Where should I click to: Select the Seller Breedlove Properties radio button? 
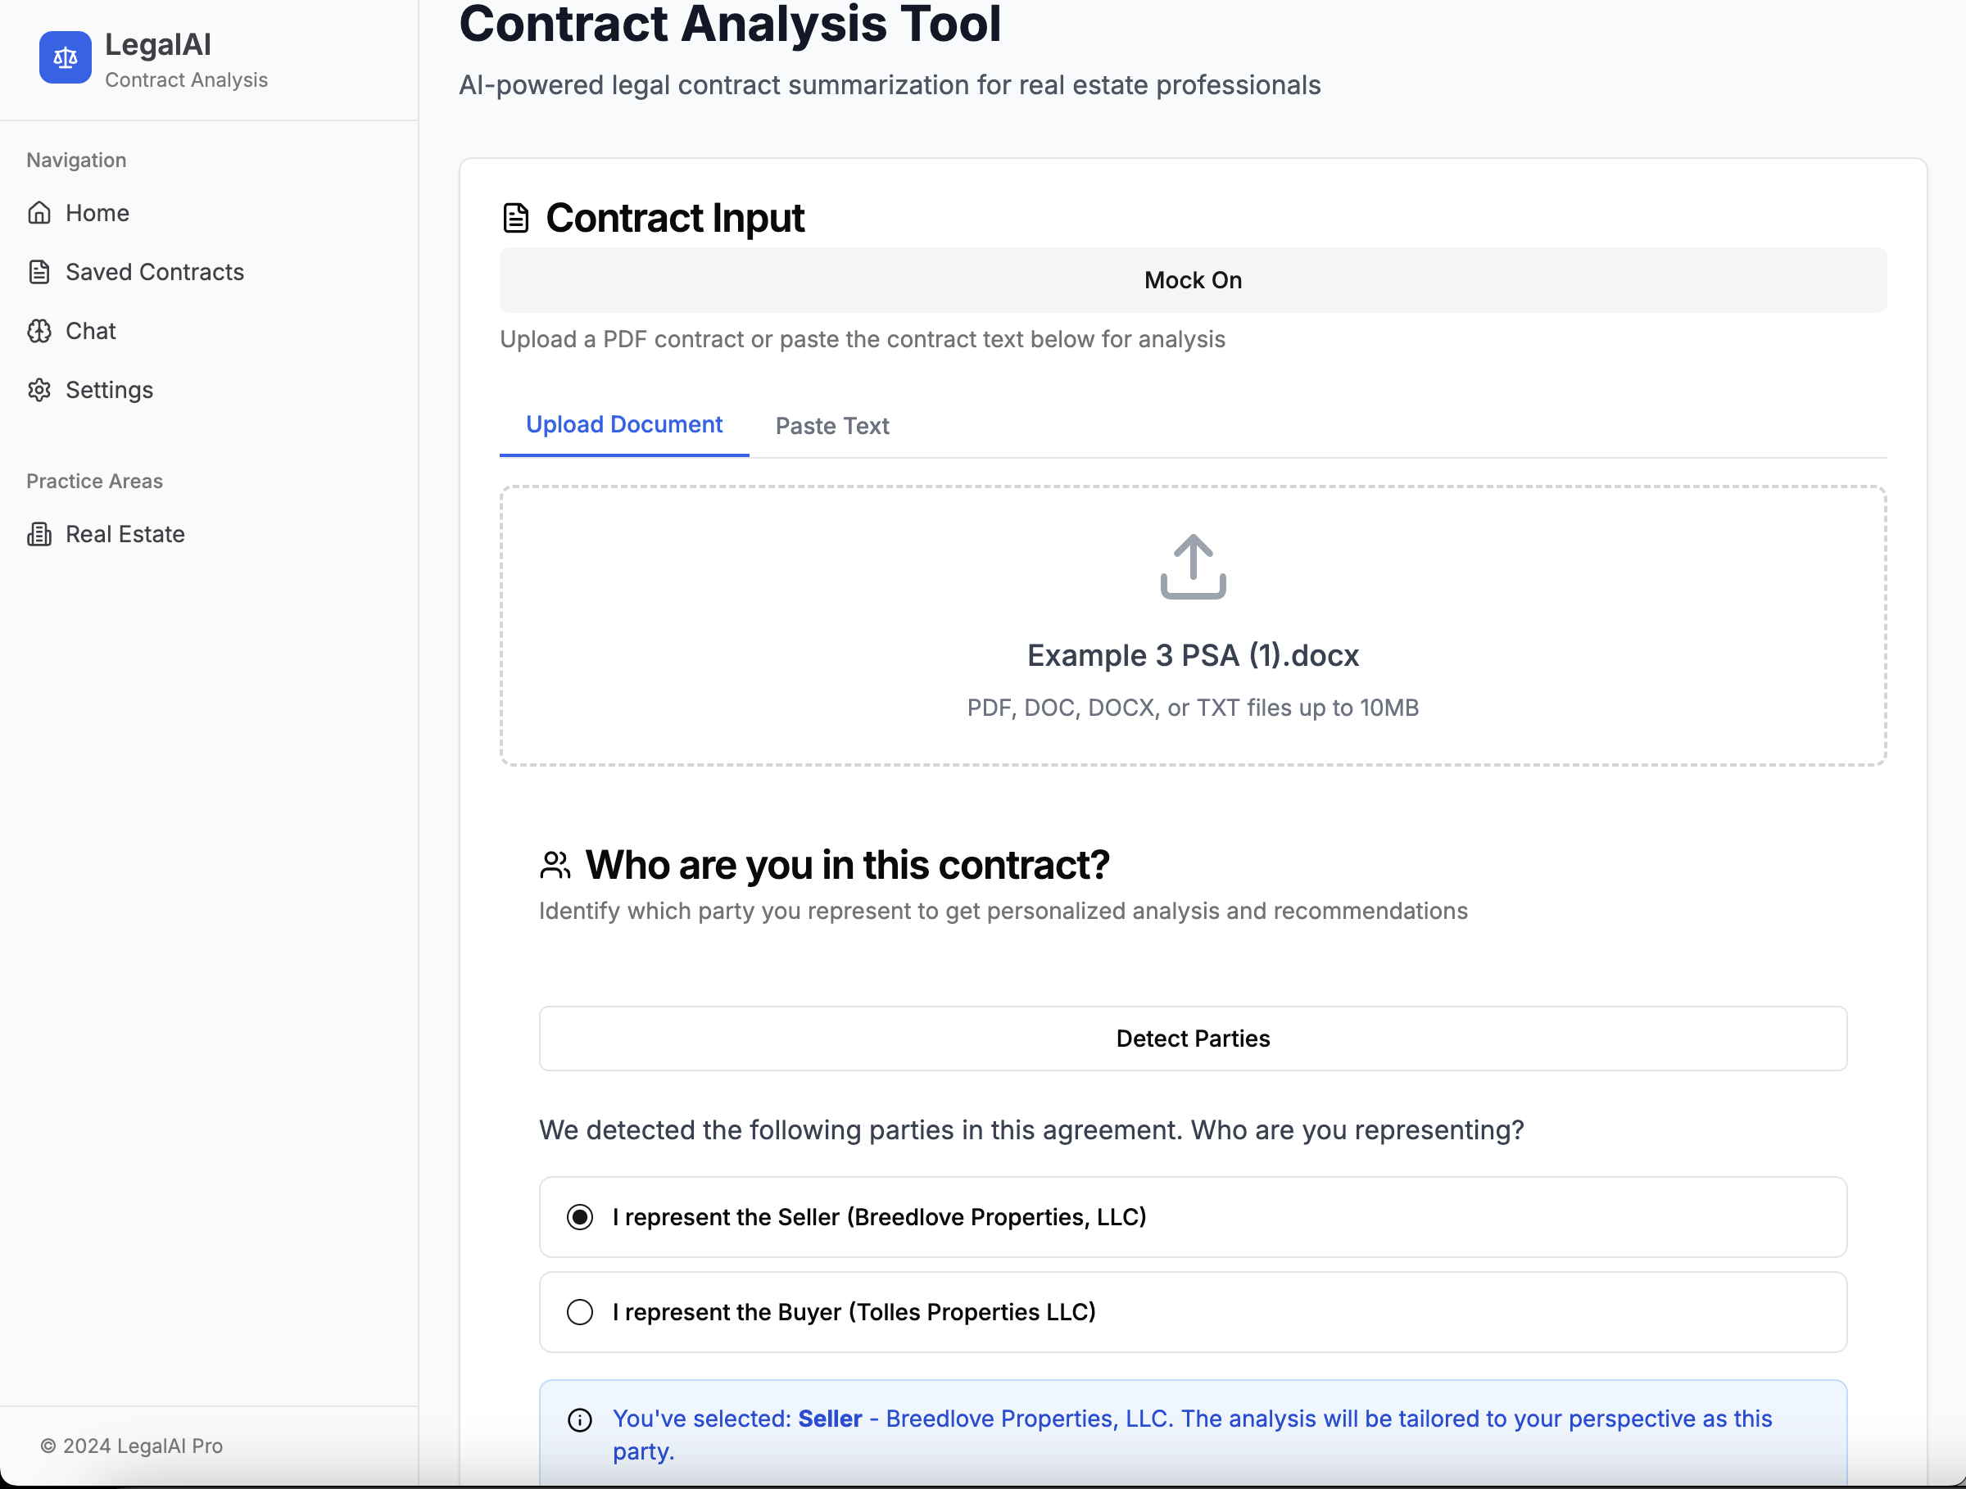coord(579,1216)
